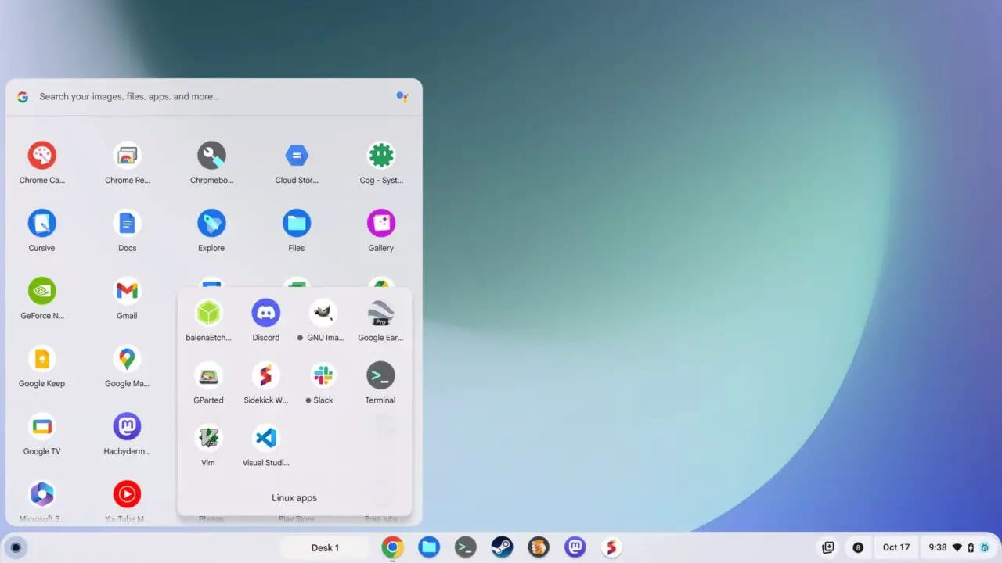Screen dimensions: 1002x563
Task: Open the Cloud Storage app icon
Action: click(x=297, y=156)
